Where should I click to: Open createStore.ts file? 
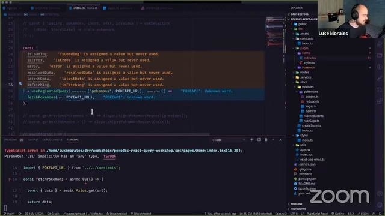(x=311, y=125)
